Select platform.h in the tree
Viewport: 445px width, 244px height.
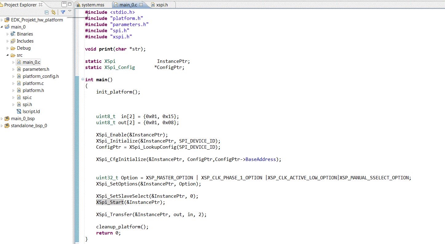[33, 90]
